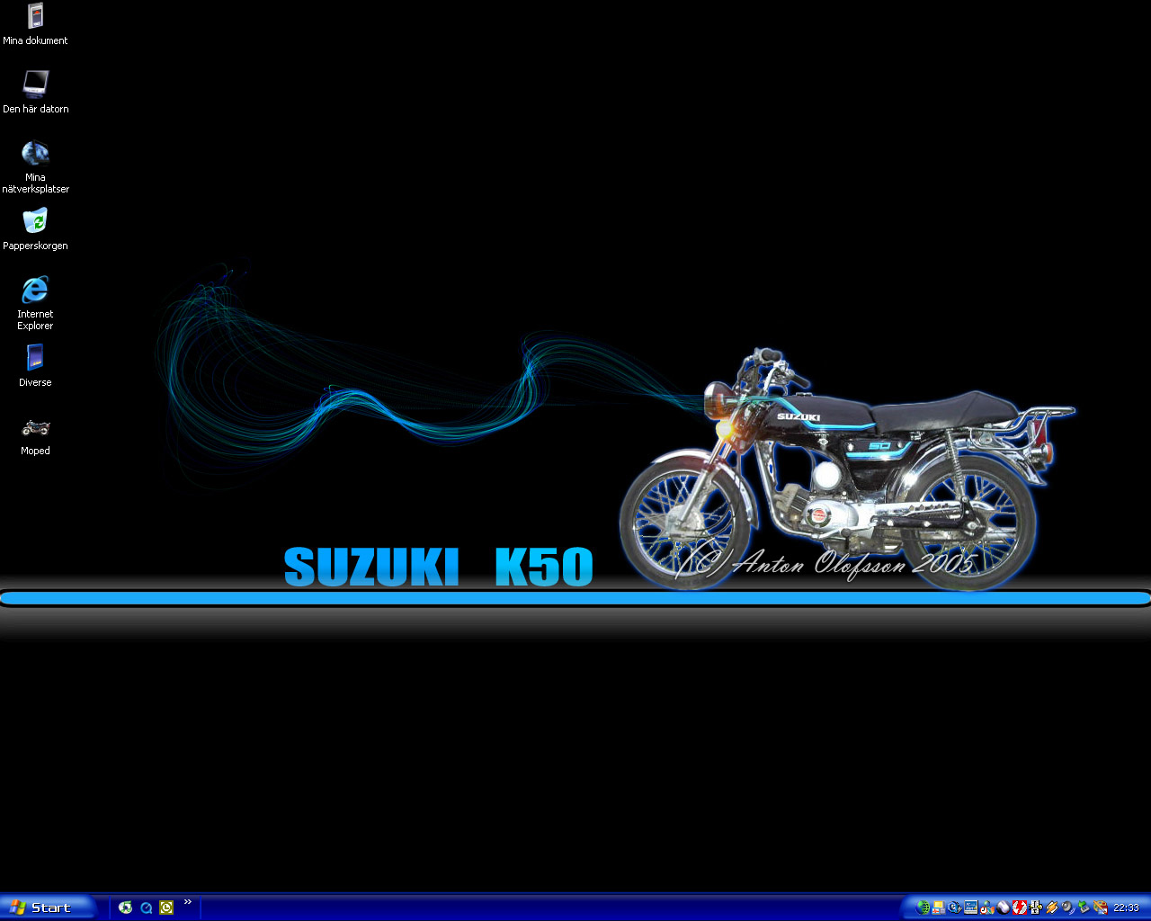Click the MSN Messenger tray icon
Image resolution: width=1151 pixels, height=921 pixels.
point(986,908)
